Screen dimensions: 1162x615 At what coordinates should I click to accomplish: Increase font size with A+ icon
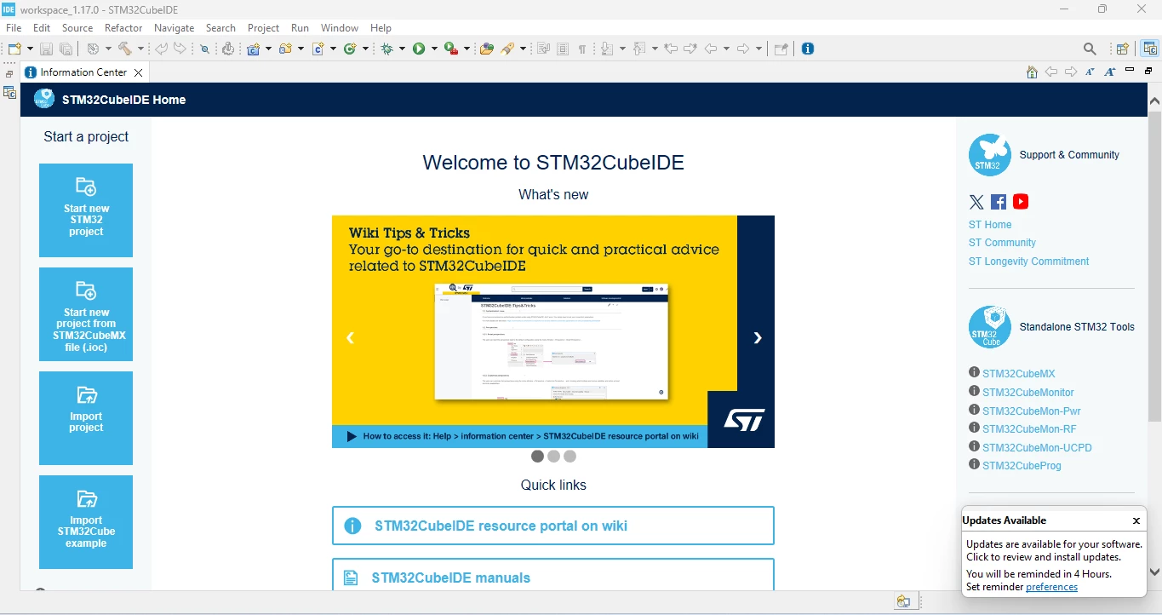point(1109,72)
